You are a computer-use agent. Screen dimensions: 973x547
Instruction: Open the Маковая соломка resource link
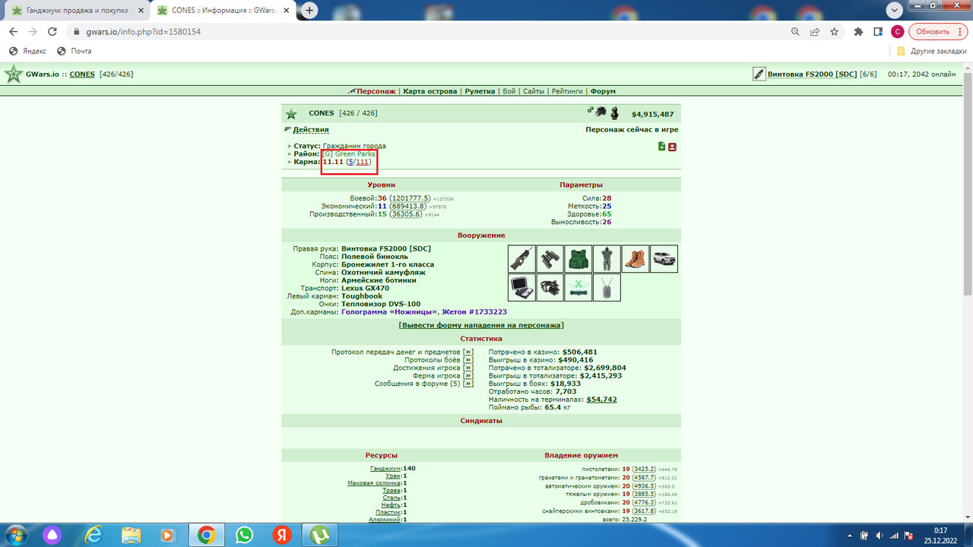click(374, 483)
